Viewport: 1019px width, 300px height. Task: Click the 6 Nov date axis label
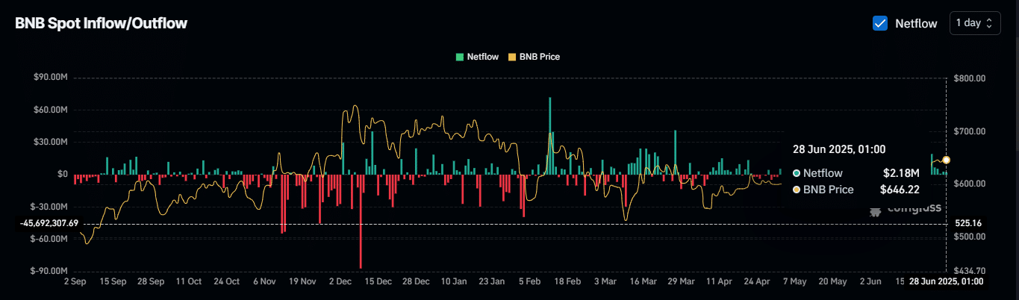264,282
